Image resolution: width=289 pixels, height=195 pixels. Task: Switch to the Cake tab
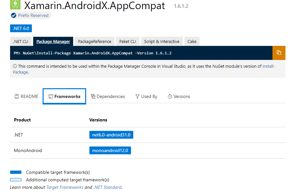tap(192, 41)
